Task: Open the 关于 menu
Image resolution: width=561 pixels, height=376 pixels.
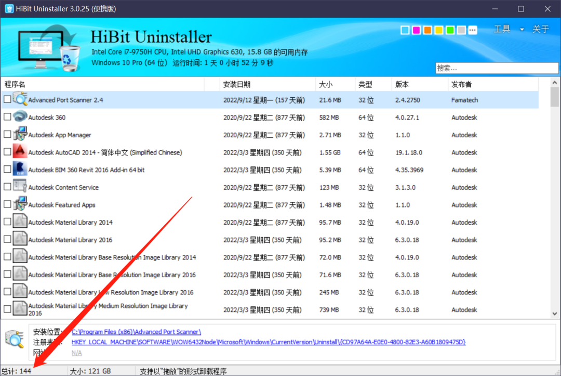Action: click(x=541, y=29)
